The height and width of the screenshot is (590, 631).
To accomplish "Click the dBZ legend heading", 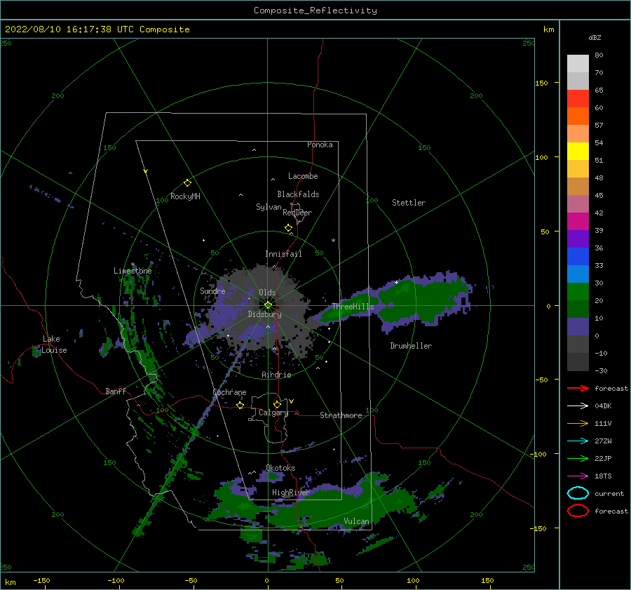I will tap(595, 37).
